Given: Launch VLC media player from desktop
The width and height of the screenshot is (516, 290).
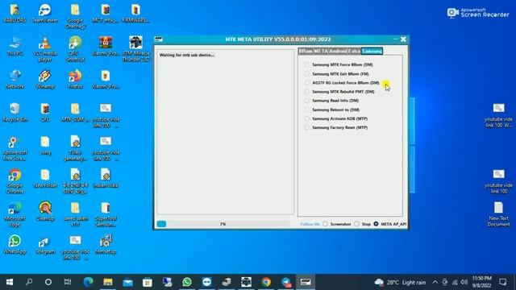Looking at the screenshot, I should coord(45,49).
